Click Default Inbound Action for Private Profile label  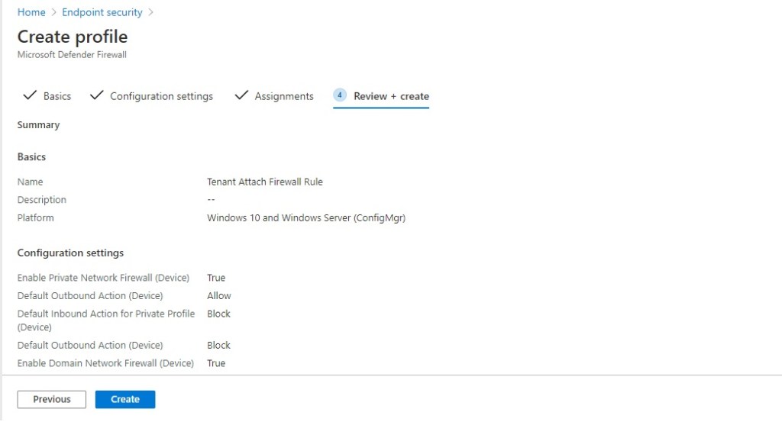coord(106,314)
